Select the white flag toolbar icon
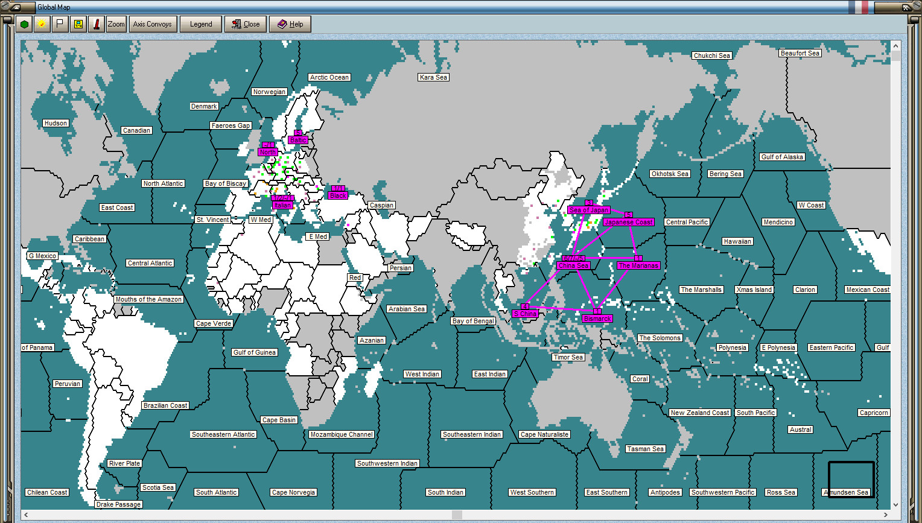This screenshot has width=922, height=523. 60,24
